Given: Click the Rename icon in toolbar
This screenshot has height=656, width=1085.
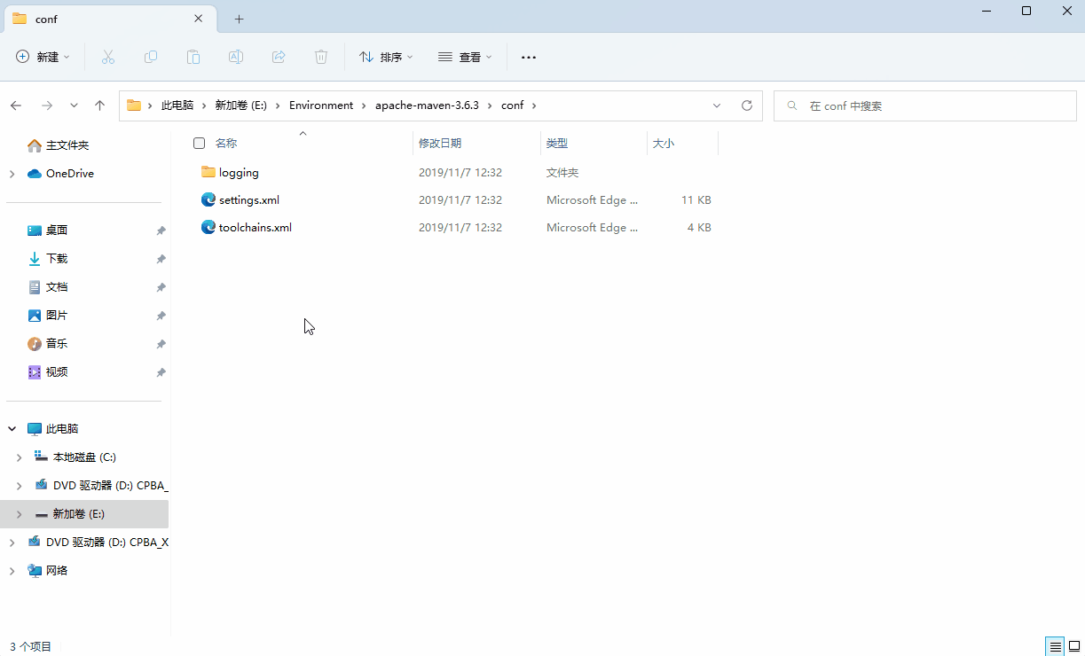Looking at the screenshot, I should coord(236,57).
